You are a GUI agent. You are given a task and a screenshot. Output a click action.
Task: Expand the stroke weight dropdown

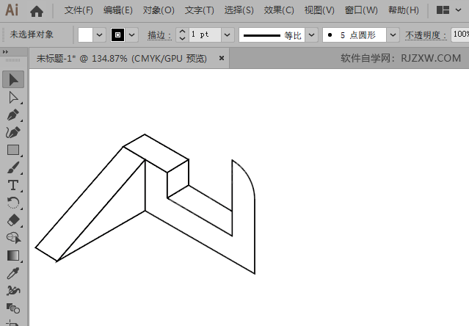[x=227, y=35]
